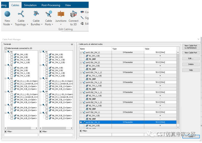Open the New Node dropdown arrow
This screenshot has height=143, width=202.
point(11,24)
